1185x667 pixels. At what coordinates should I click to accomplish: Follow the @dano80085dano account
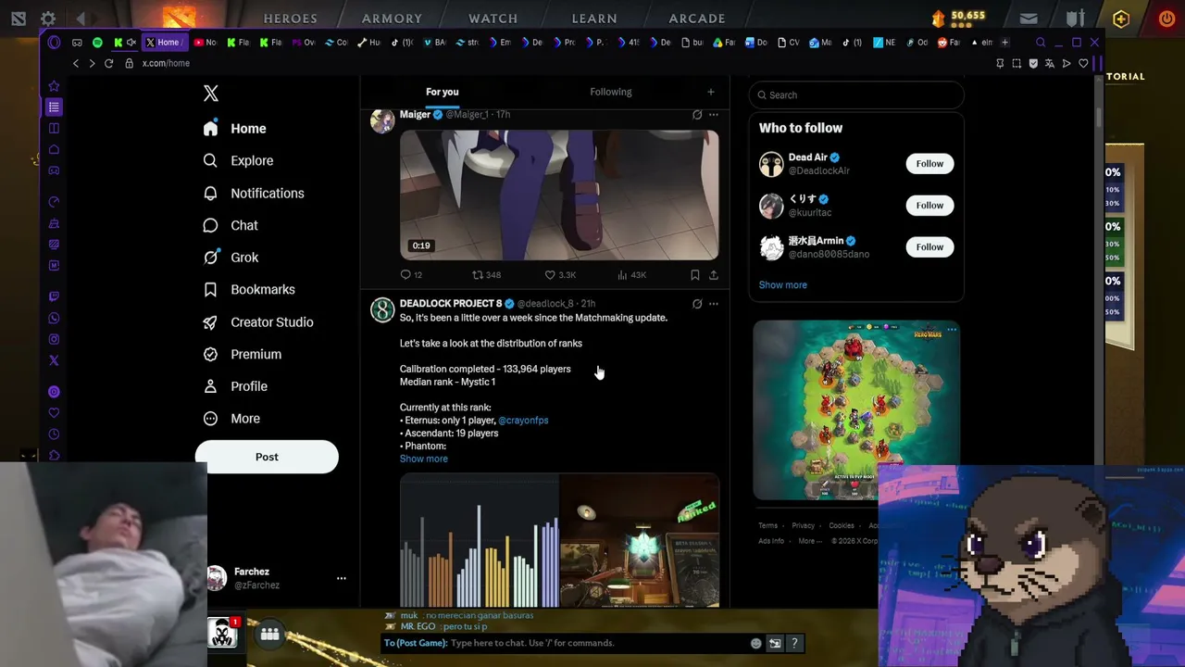[x=929, y=247]
